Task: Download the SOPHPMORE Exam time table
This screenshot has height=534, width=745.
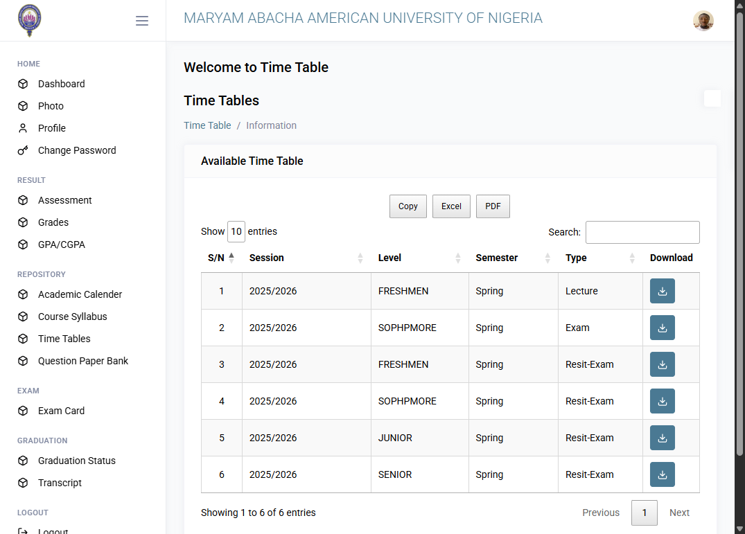Action: (x=663, y=328)
